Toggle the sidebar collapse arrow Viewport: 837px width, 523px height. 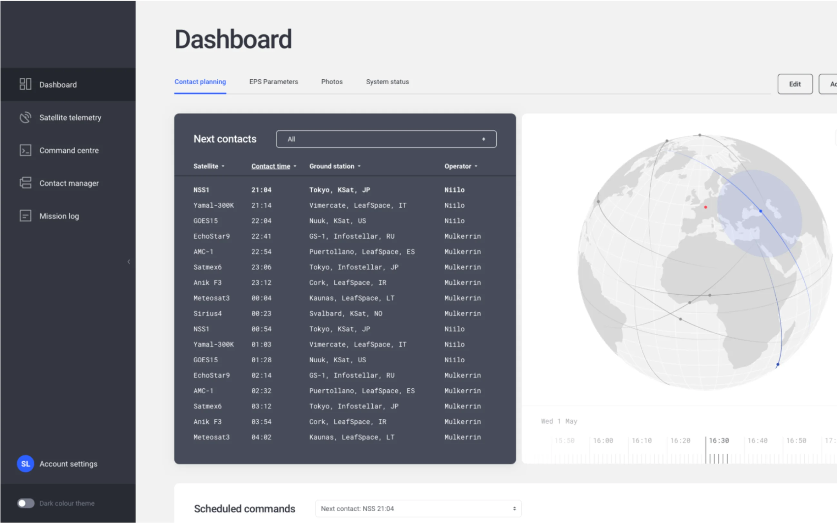pyautogui.click(x=128, y=261)
